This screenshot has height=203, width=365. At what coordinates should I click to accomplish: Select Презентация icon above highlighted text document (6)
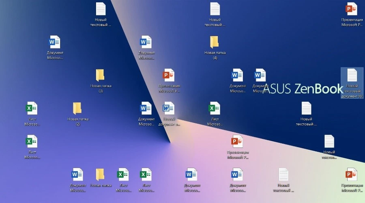point(352,15)
